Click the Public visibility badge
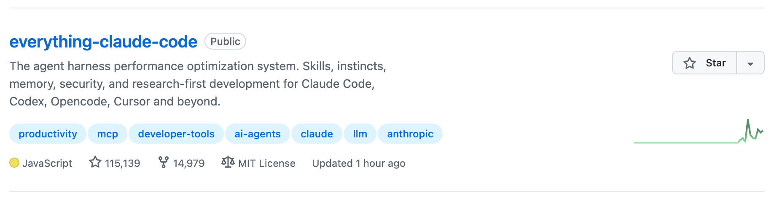 click(225, 42)
